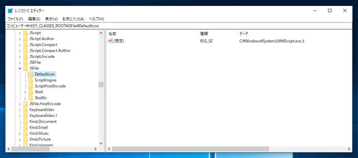Click tree pane vertical scrollbar down arrow
This screenshot has width=358, height=158.
click(101, 143)
